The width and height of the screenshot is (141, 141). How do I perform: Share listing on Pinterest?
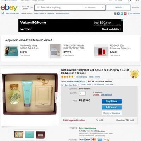pos(125,14)
